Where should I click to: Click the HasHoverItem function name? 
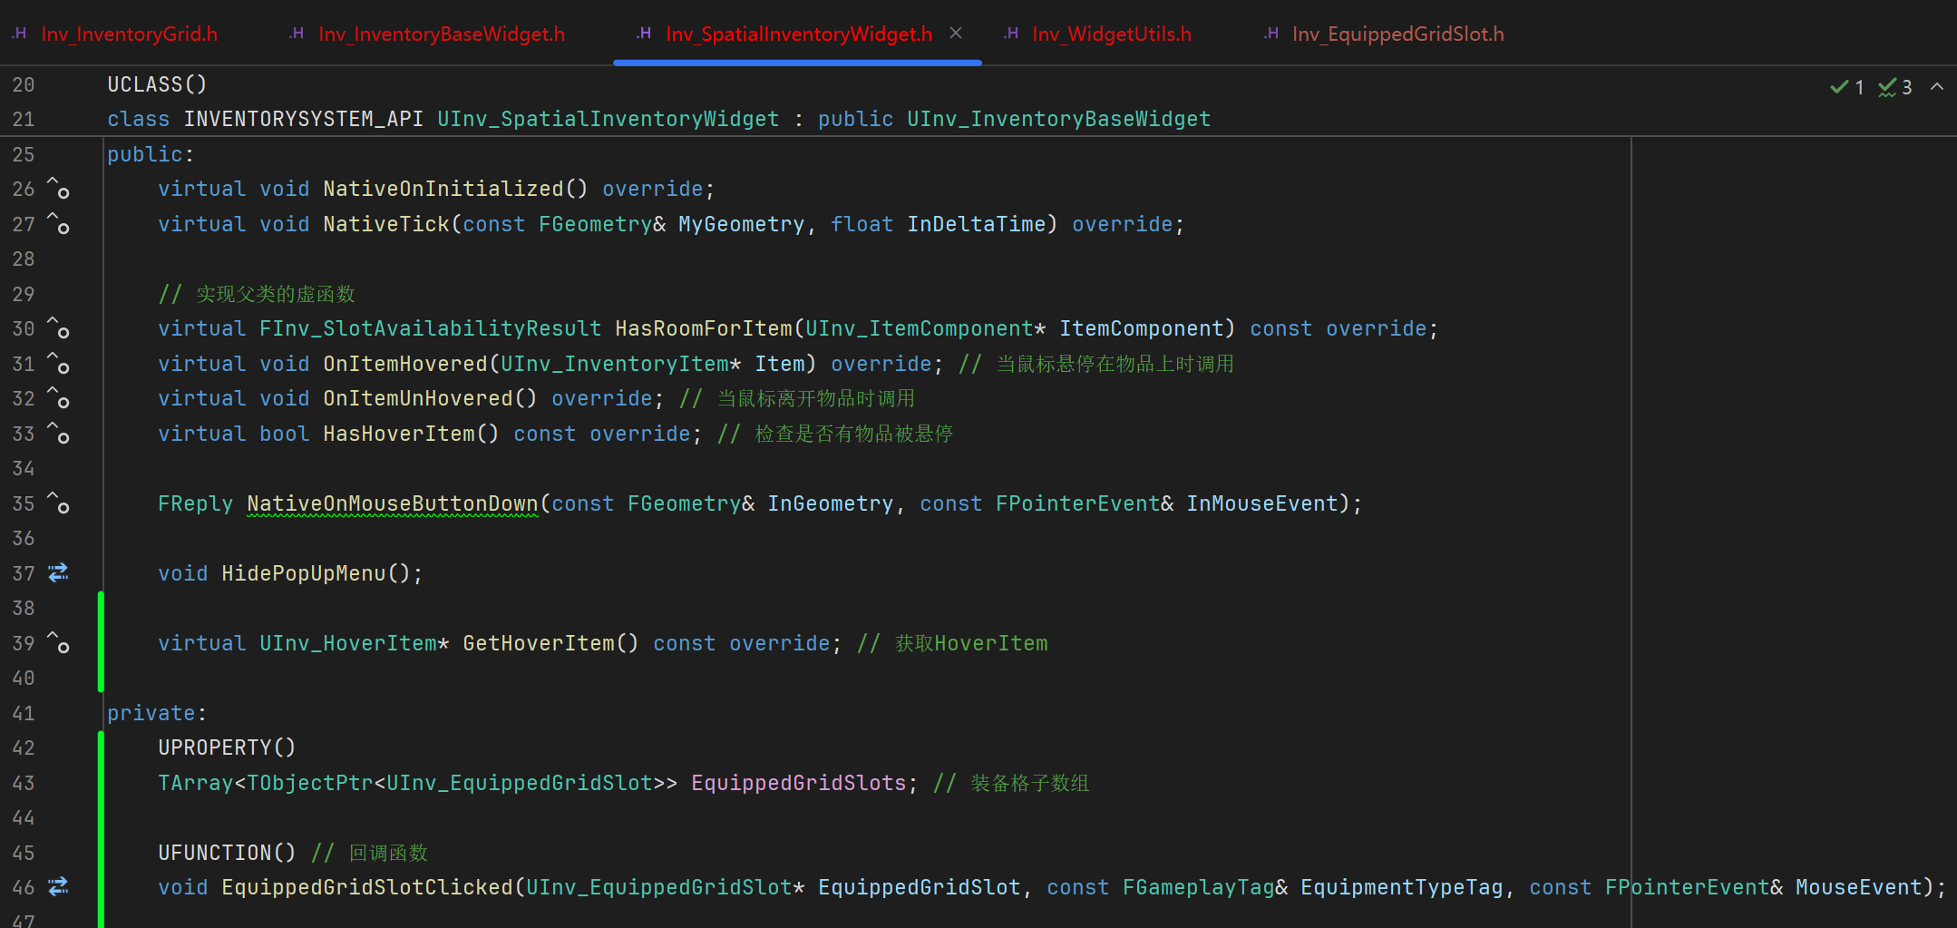point(399,434)
